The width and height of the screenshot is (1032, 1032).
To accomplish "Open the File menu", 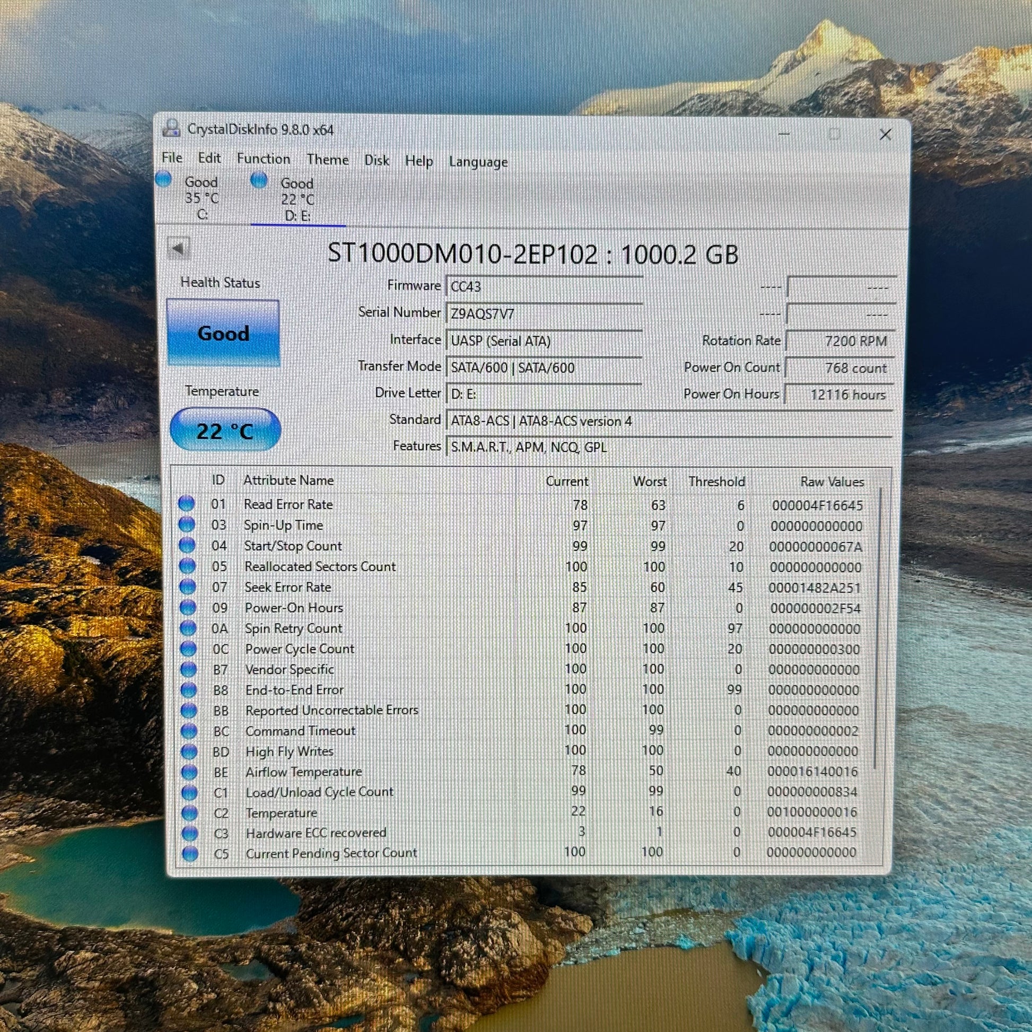I will coord(172,158).
